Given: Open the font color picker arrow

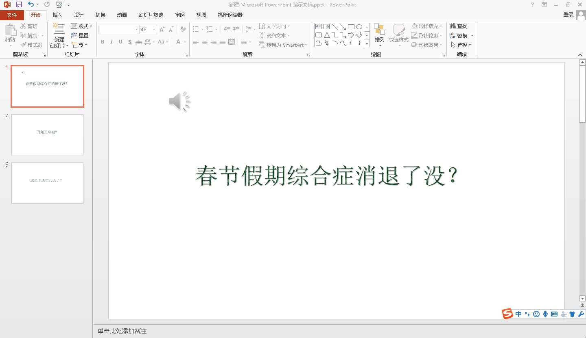Looking at the screenshot, I should pyautogui.click(x=184, y=42).
